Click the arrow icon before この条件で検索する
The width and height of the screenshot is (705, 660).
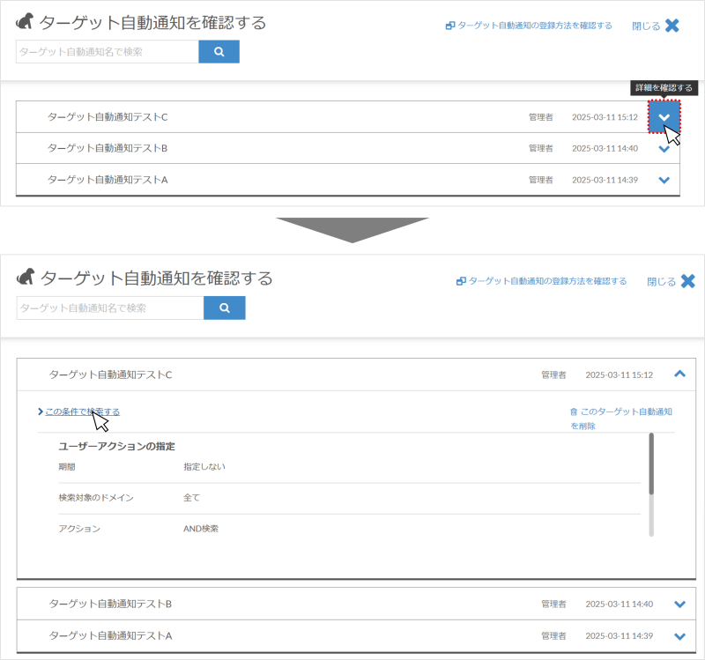point(41,412)
